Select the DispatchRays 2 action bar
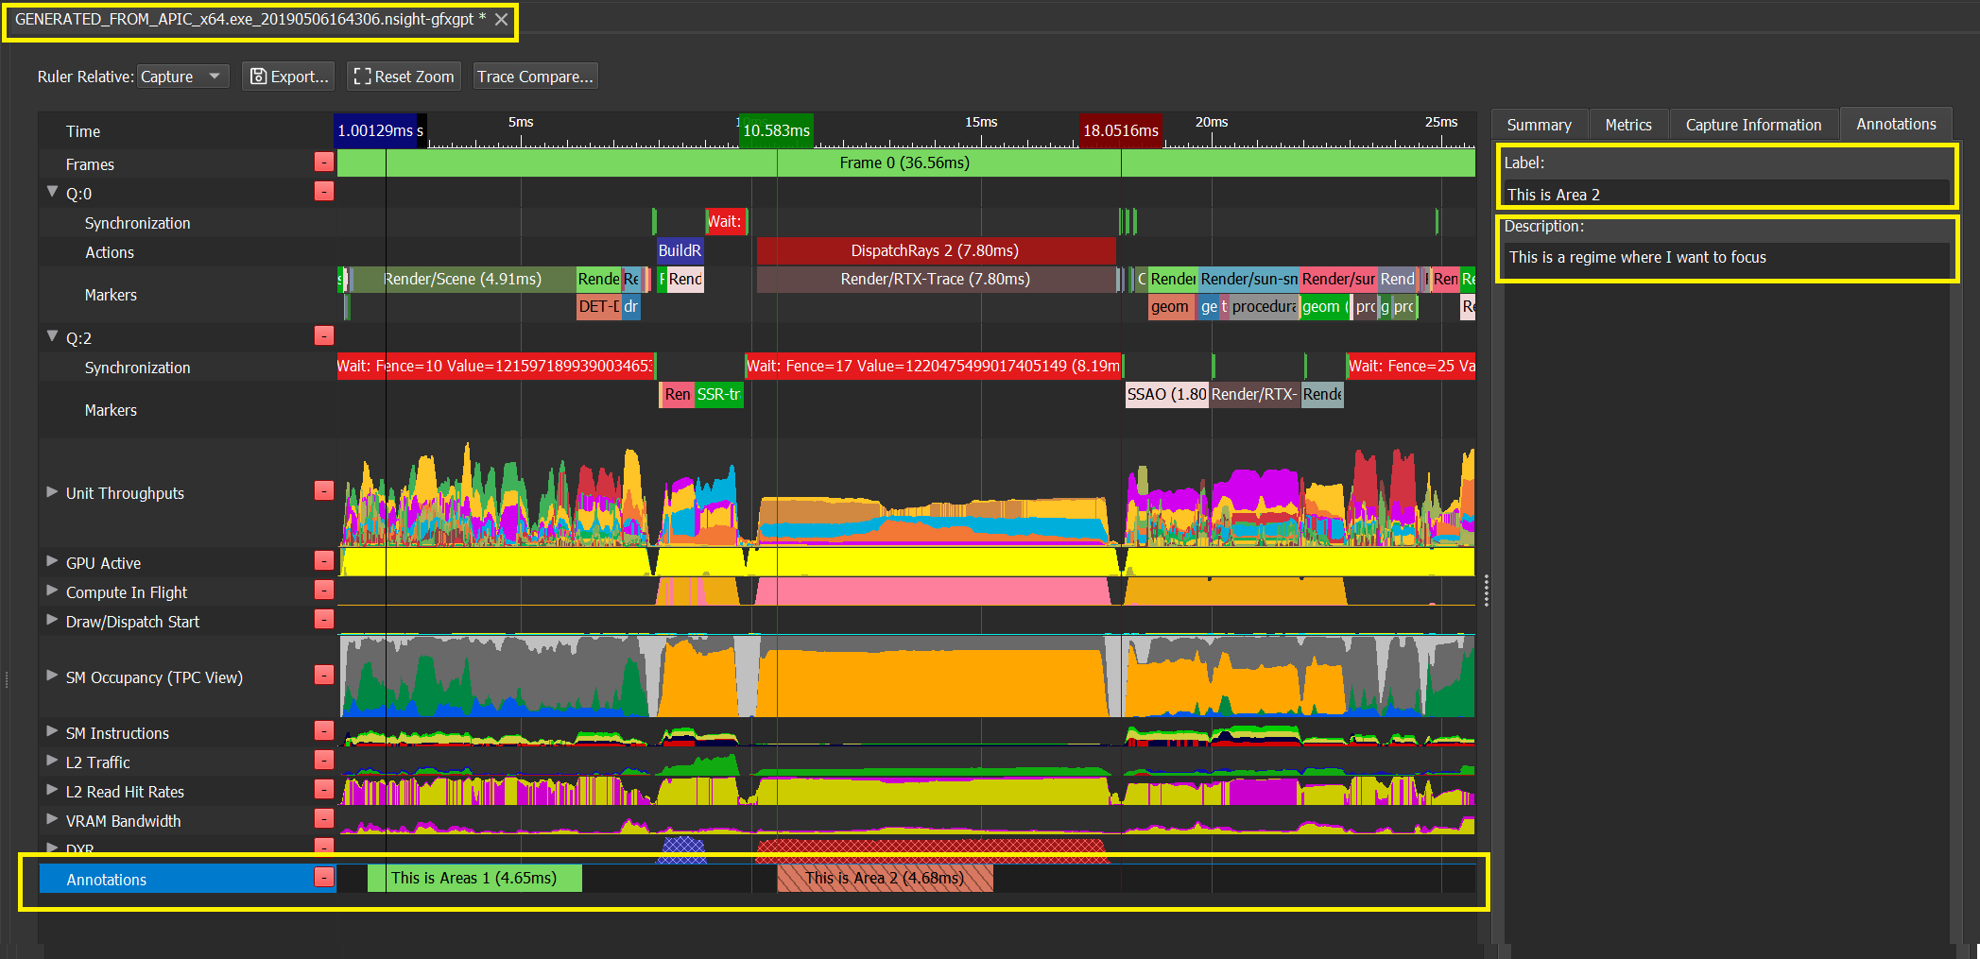1980x959 pixels. click(934, 250)
